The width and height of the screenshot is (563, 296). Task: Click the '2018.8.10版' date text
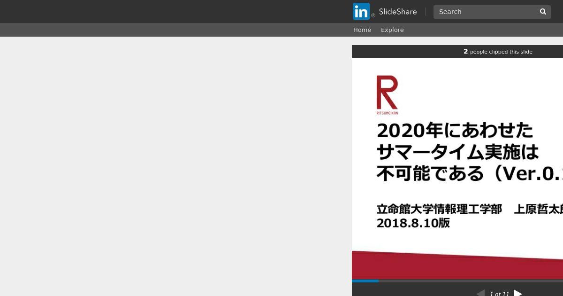[413, 223]
